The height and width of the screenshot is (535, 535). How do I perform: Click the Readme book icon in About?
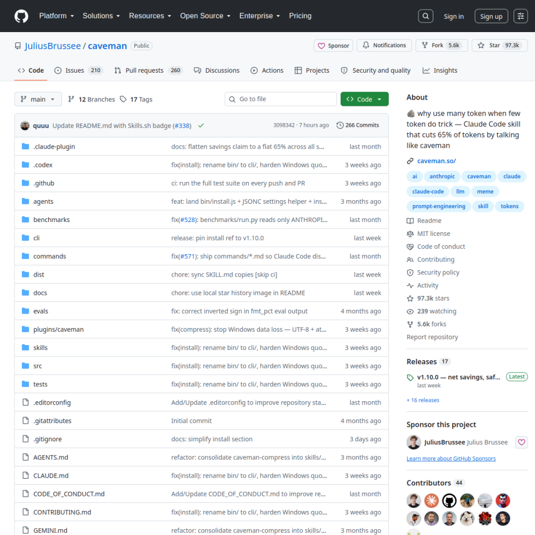(410, 221)
